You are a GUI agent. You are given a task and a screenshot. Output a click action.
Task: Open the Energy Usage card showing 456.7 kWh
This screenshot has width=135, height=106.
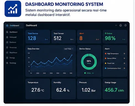coord(115,89)
